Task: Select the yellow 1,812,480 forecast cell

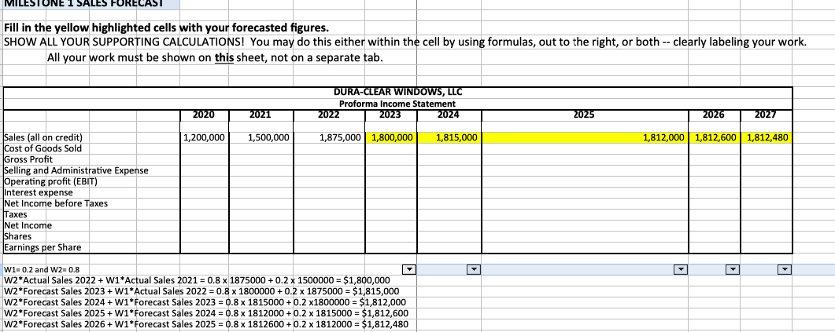Action: [x=766, y=137]
